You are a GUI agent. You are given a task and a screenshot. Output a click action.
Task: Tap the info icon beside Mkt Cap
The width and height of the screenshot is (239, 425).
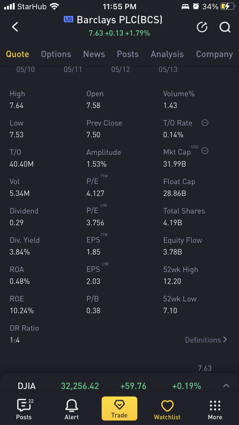(205, 151)
